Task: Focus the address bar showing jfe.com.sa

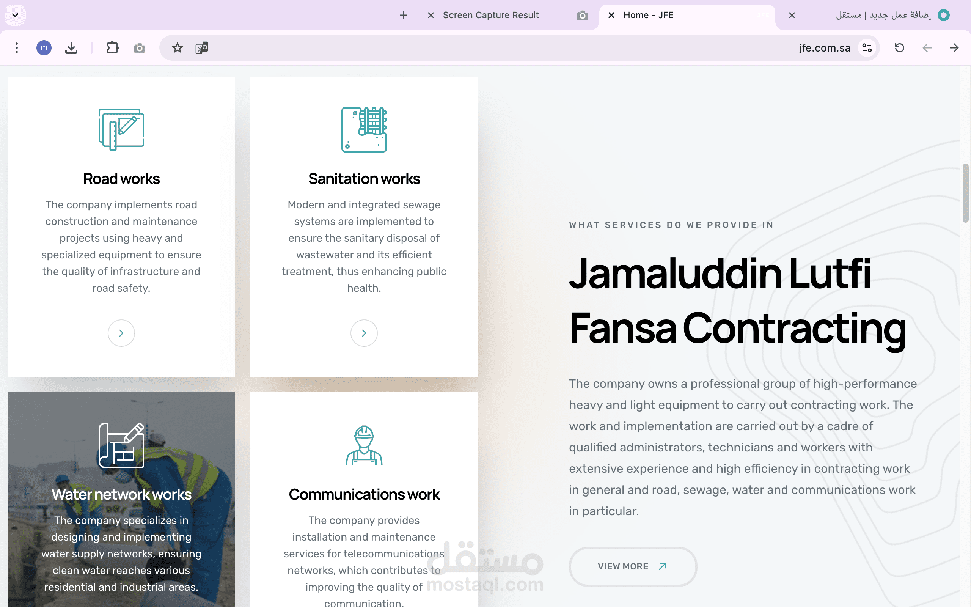Action: [x=519, y=48]
